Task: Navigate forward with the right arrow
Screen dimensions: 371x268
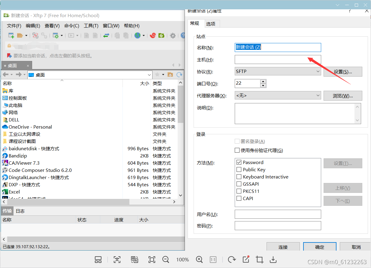Action: [19, 75]
